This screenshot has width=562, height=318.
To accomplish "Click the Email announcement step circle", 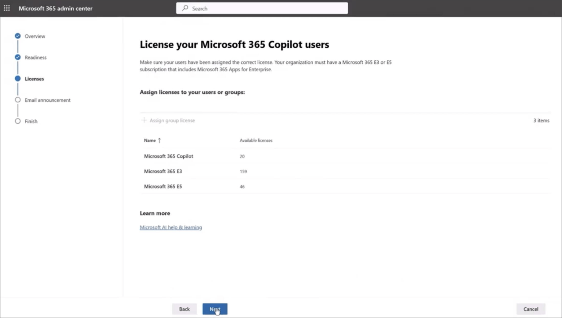I will coord(17,100).
